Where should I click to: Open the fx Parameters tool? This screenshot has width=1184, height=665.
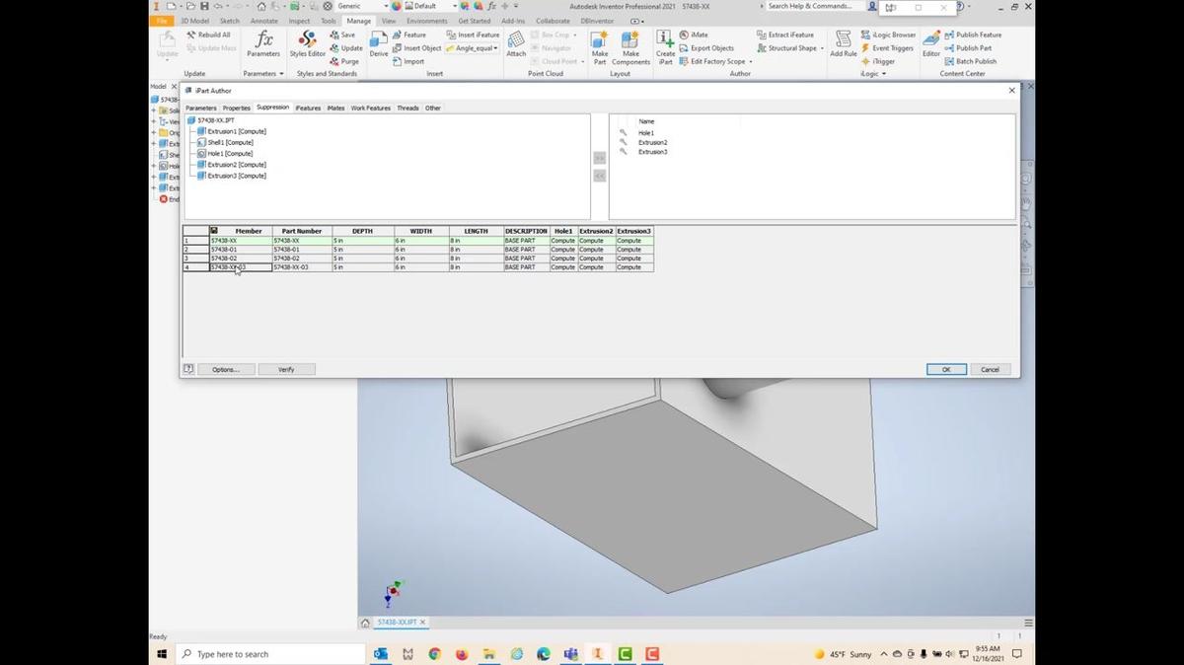point(263,44)
